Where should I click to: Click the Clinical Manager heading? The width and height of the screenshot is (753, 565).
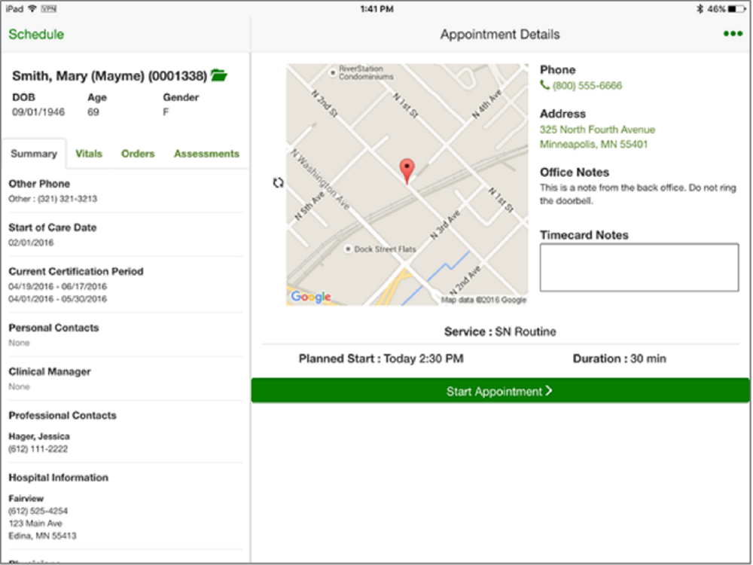click(x=50, y=371)
